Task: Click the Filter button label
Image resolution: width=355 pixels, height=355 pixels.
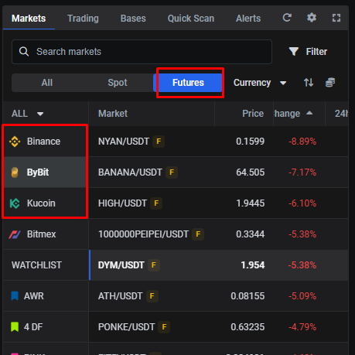Action: pos(316,52)
